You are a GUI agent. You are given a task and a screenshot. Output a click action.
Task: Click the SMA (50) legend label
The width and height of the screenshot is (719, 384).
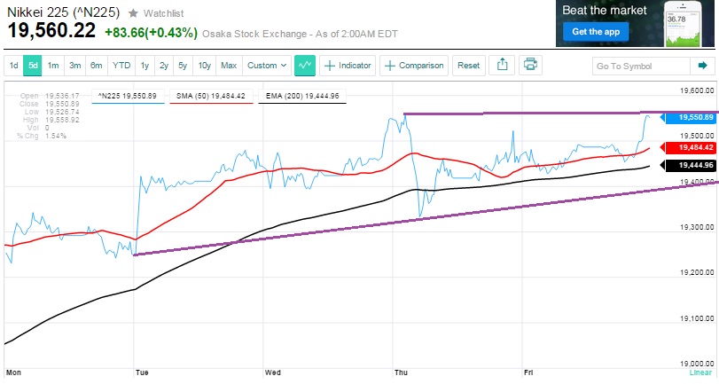(210, 96)
